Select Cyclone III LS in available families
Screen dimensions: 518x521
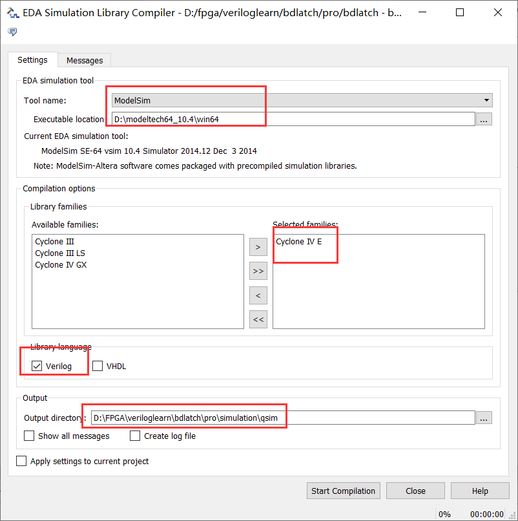pos(60,253)
